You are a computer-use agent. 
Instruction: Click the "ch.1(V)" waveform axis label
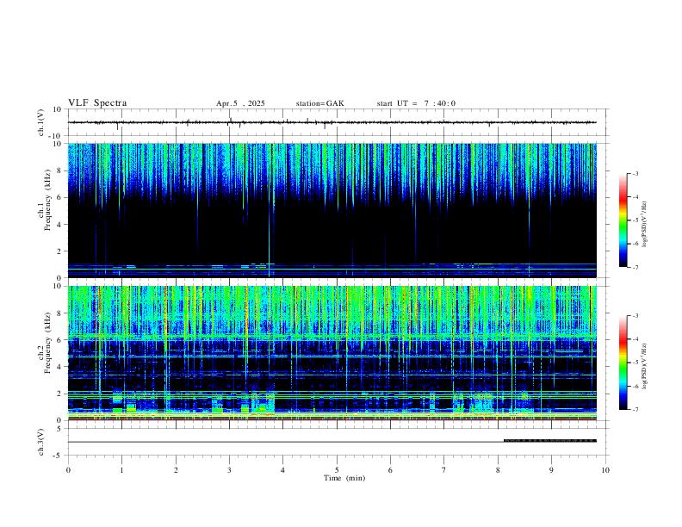pos(41,122)
